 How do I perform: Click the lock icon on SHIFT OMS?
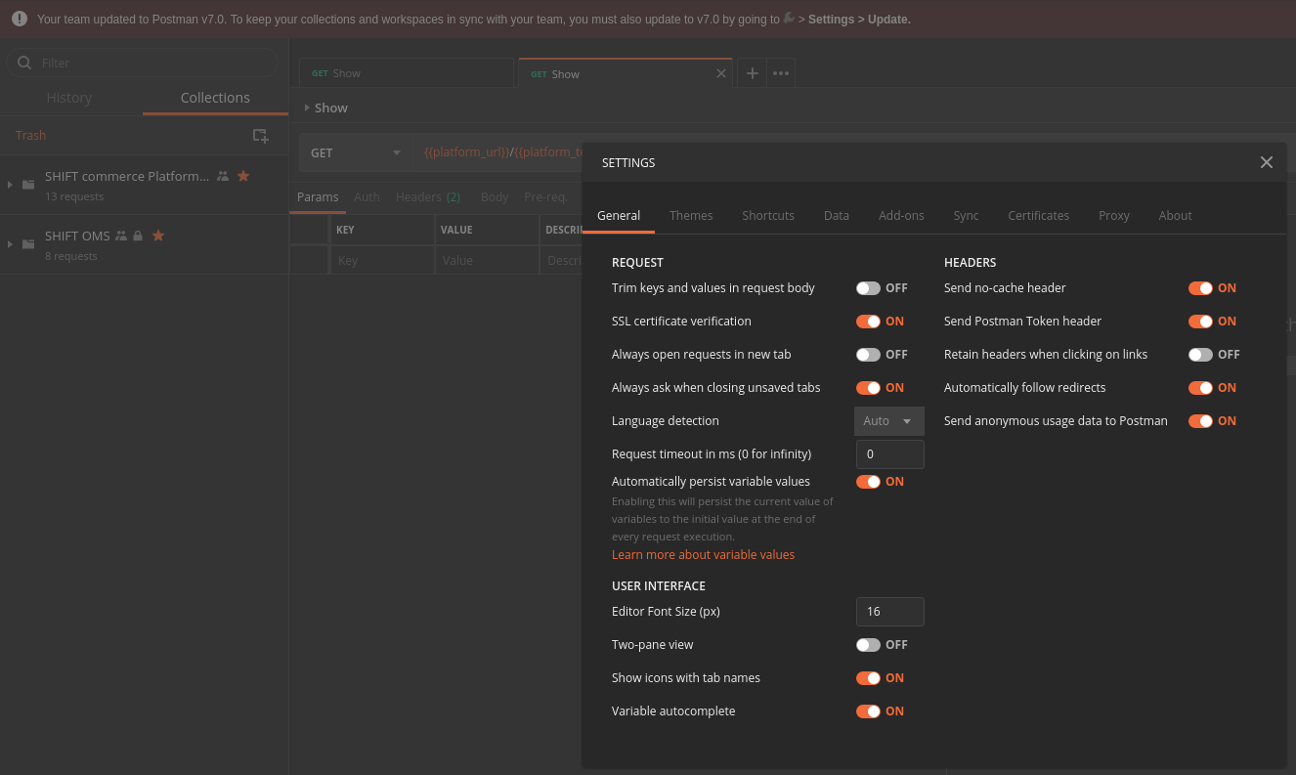(x=138, y=236)
